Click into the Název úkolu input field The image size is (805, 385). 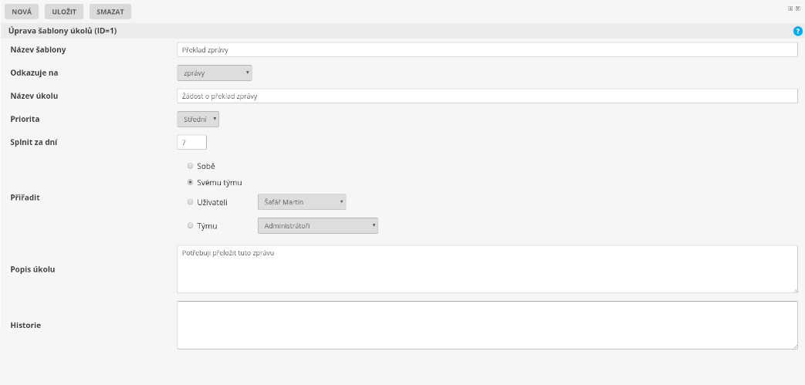(486, 96)
